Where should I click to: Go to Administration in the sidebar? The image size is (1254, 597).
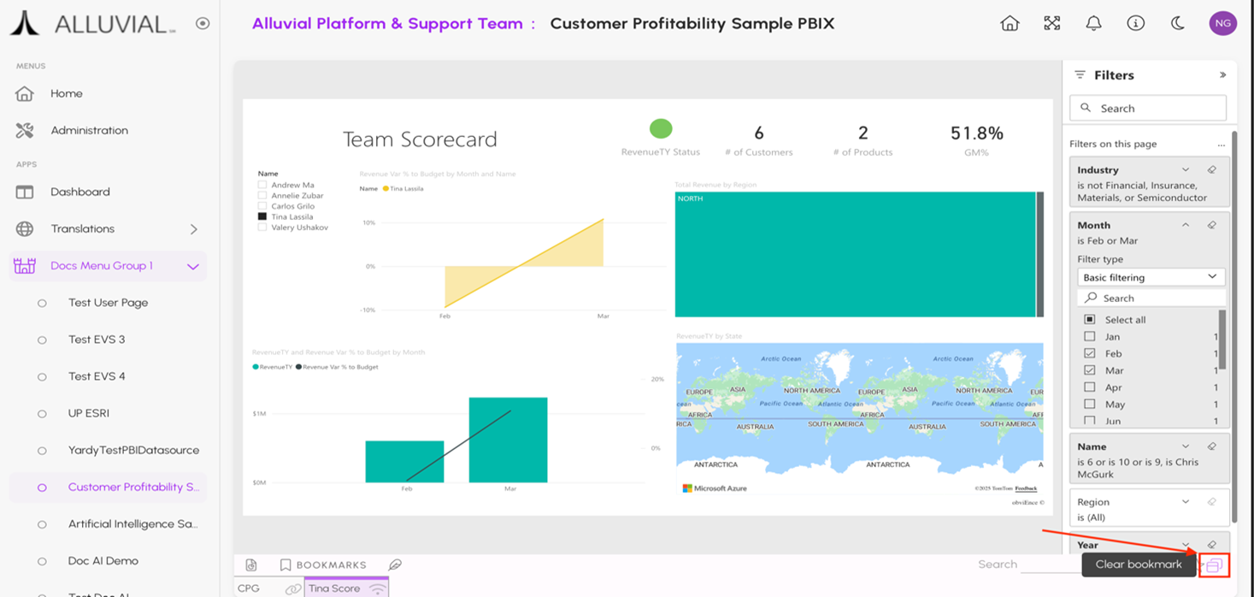(89, 131)
